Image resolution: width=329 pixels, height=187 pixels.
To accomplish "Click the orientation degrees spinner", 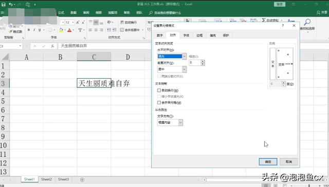I will 284,84.
